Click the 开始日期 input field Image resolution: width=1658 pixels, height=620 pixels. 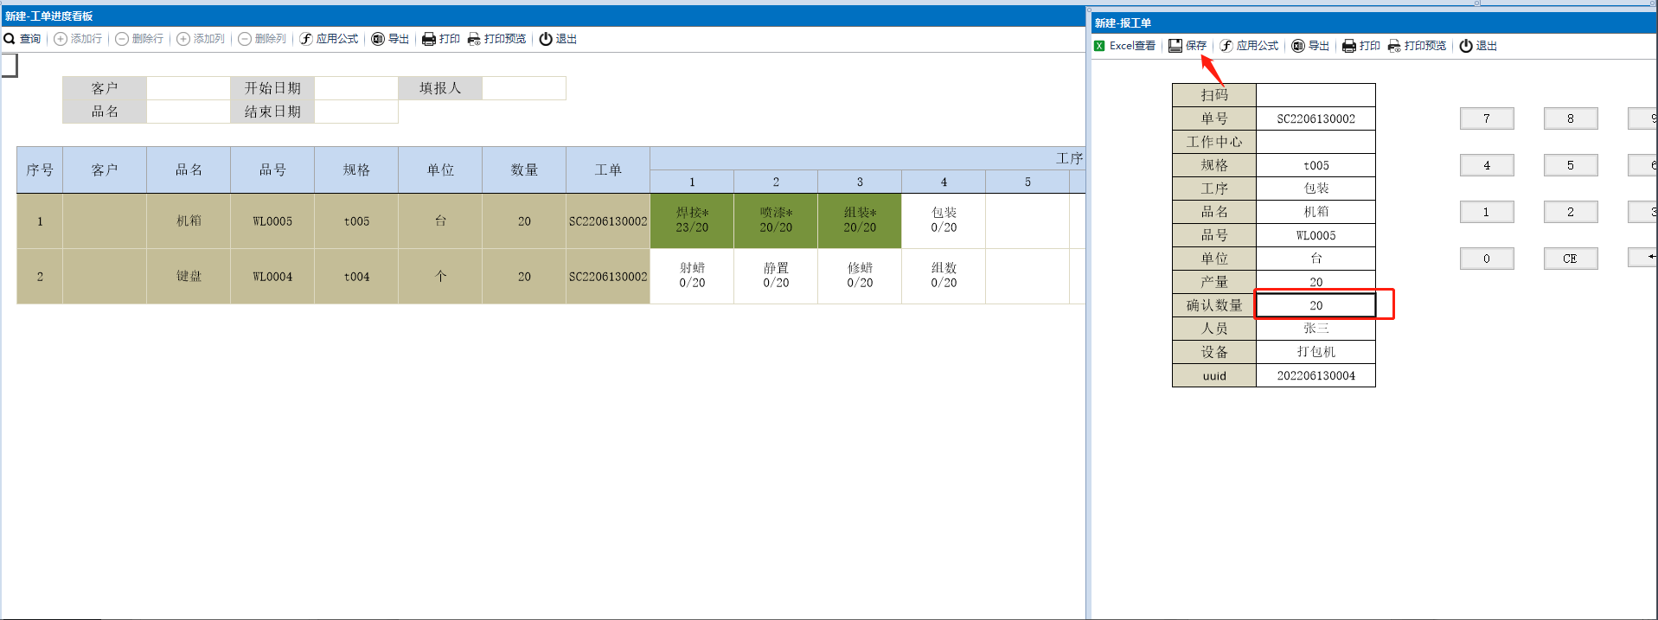[x=355, y=88]
